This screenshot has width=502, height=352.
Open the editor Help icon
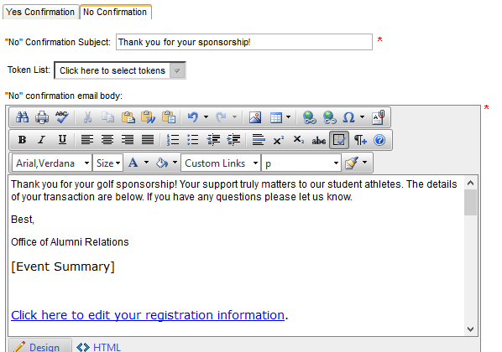pyautogui.click(x=379, y=140)
